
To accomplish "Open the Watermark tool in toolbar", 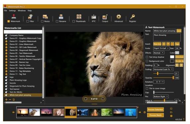I will (14, 17).
